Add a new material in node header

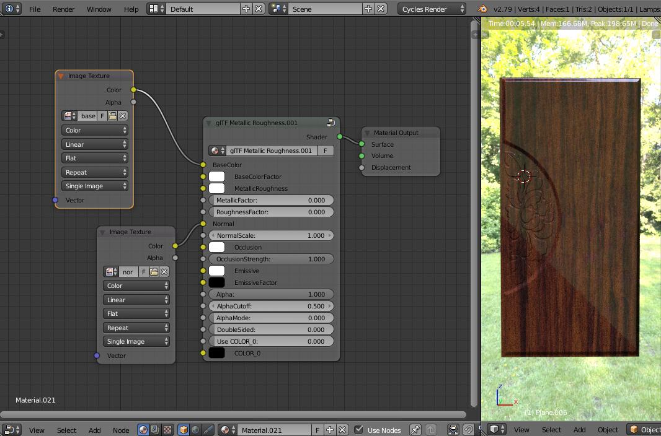tap(330, 430)
